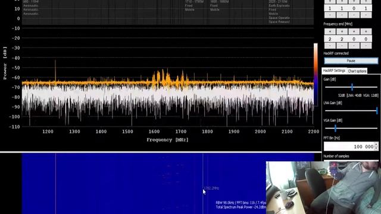Increase Frequency end thousands digit with plus
Screen dimensions: 381x214
point(330,32)
